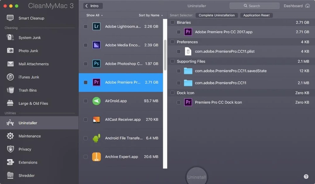Screen dimensions: 315x184
Task: Enable the Binaries group checkbox
Action: point(172,22)
